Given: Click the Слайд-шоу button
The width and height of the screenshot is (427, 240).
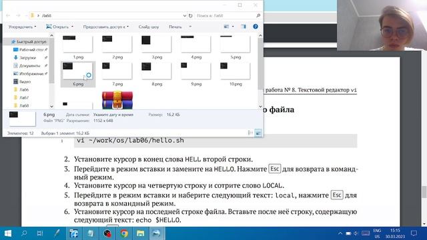Looking at the screenshot, I should coord(148,27).
